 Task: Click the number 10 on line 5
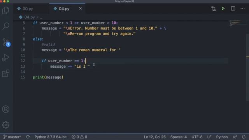(114, 23)
